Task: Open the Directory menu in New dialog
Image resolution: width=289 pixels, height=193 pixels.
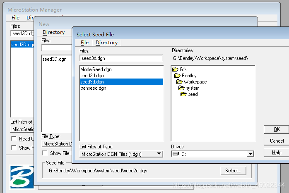Action: tap(54, 32)
